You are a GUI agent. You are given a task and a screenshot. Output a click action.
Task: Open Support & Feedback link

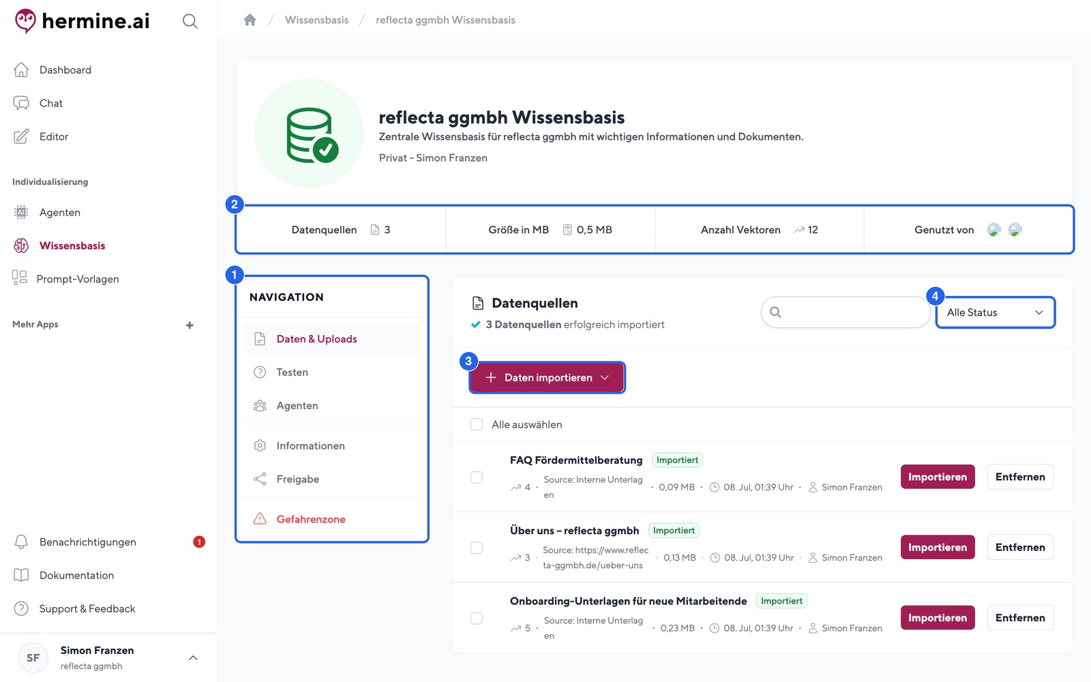87,608
